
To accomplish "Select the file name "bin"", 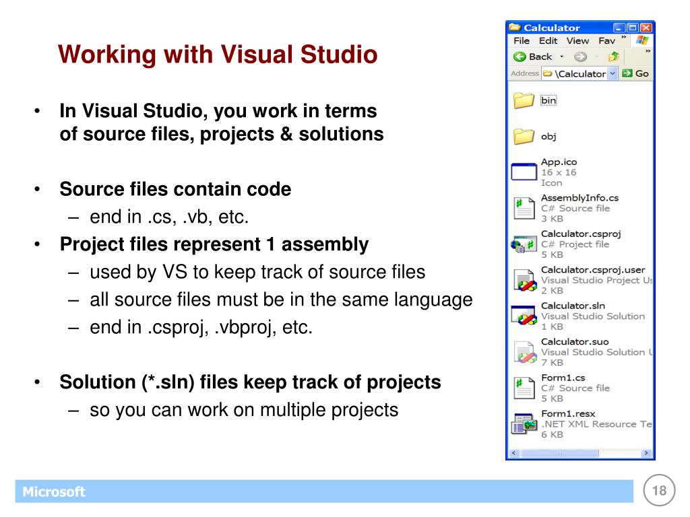I will 548,101.
